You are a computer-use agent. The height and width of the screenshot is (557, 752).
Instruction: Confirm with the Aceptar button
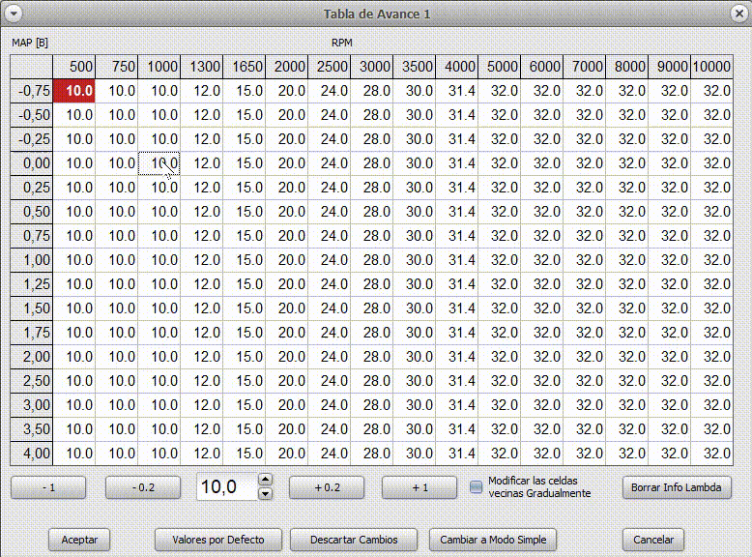point(79,540)
